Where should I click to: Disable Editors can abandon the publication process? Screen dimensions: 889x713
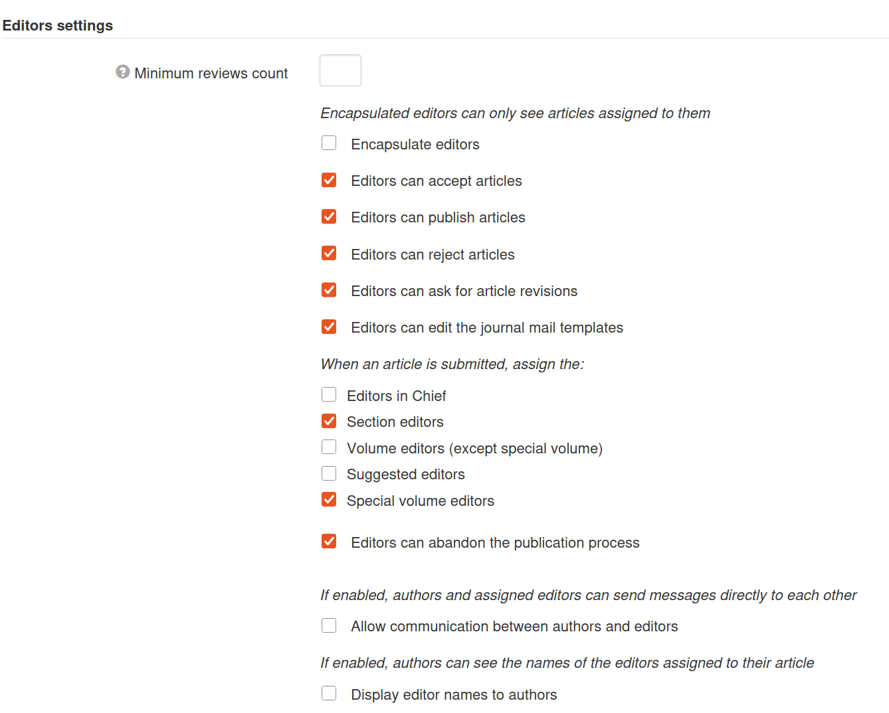(329, 542)
